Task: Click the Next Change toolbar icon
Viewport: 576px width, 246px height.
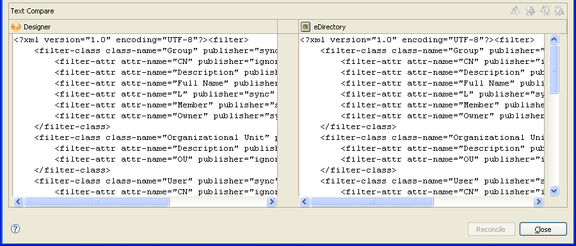Action: tap(545, 11)
